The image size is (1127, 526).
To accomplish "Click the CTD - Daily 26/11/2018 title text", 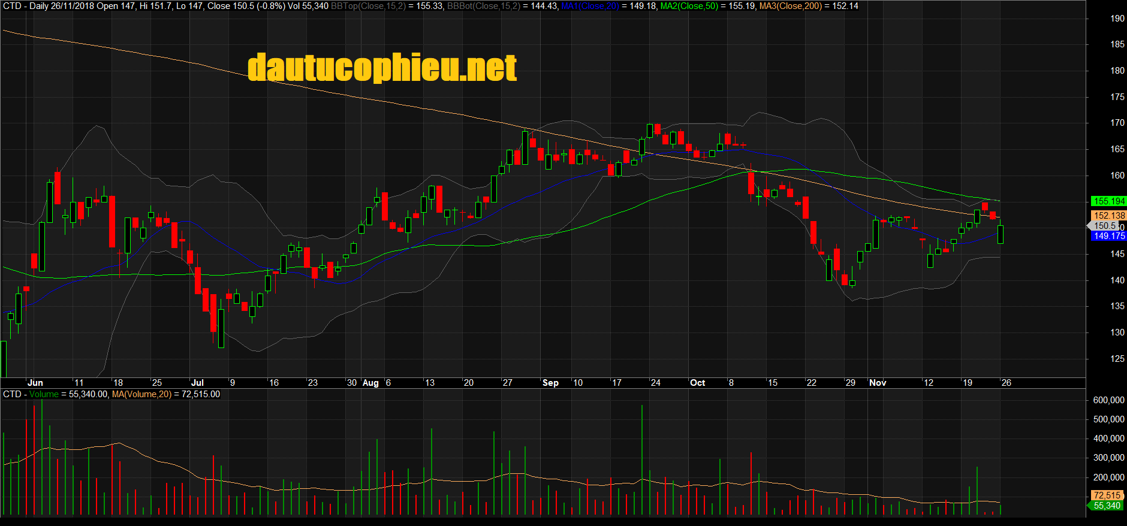I will click(x=49, y=6).
